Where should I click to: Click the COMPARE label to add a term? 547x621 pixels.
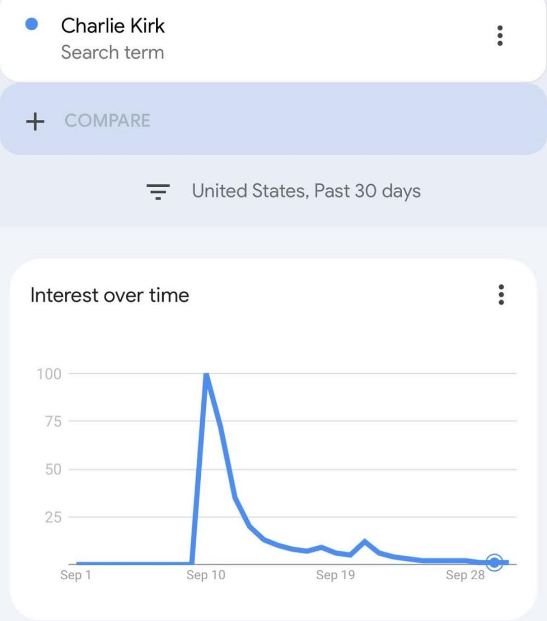pos(107,121)
